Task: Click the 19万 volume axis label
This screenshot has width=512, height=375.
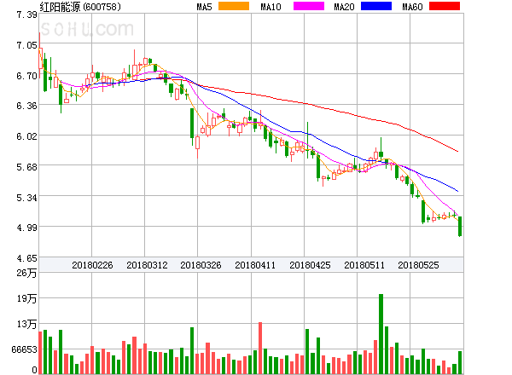Action: (x=26, y=298)
